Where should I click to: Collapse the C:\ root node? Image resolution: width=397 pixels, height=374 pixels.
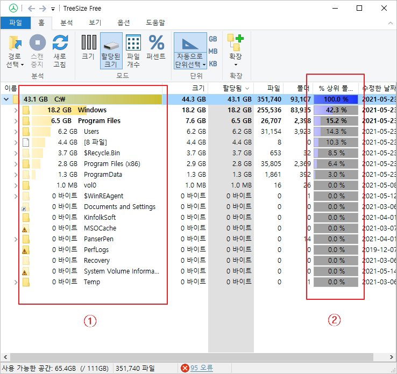coord(6,99)
